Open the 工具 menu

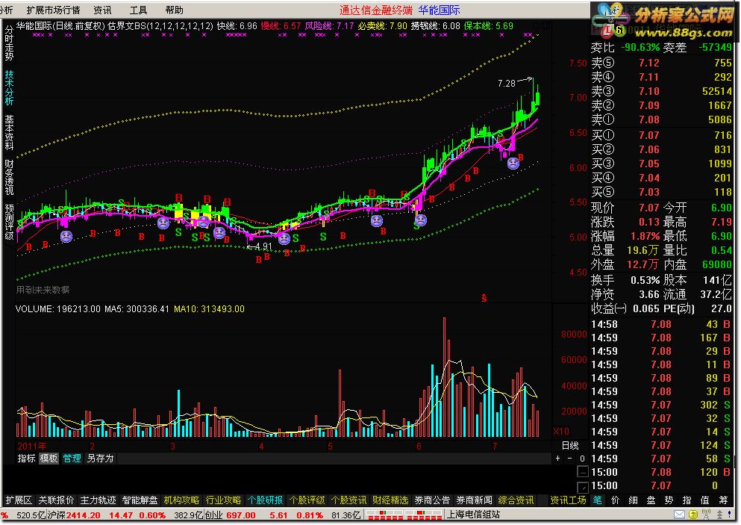pyautogui.click(x=139, y=10)
